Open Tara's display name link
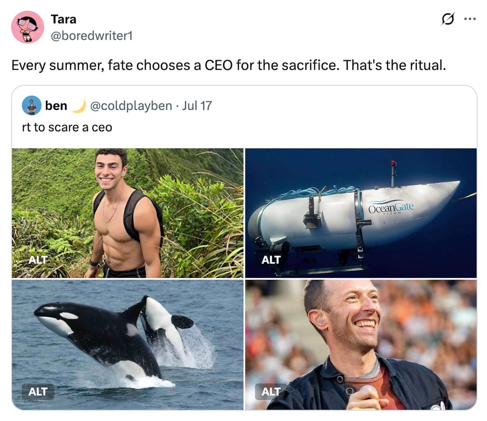The height and width of the screenshot is (421, 487). [63, 19]
